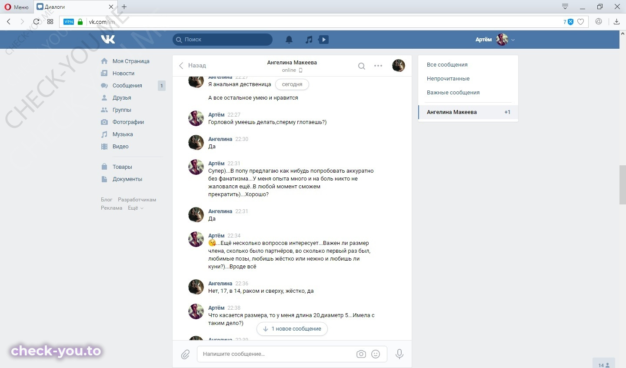The width and height of the screenshot is (626, 368).
Task: Click sender name Ангелина at 22:30
Action: pos(220,139)
